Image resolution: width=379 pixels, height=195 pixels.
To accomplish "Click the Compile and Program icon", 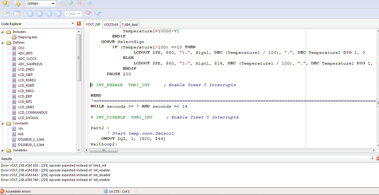I will click(x=17, y=4).
